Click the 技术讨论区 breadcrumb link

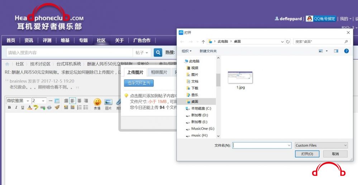(40, 64)
